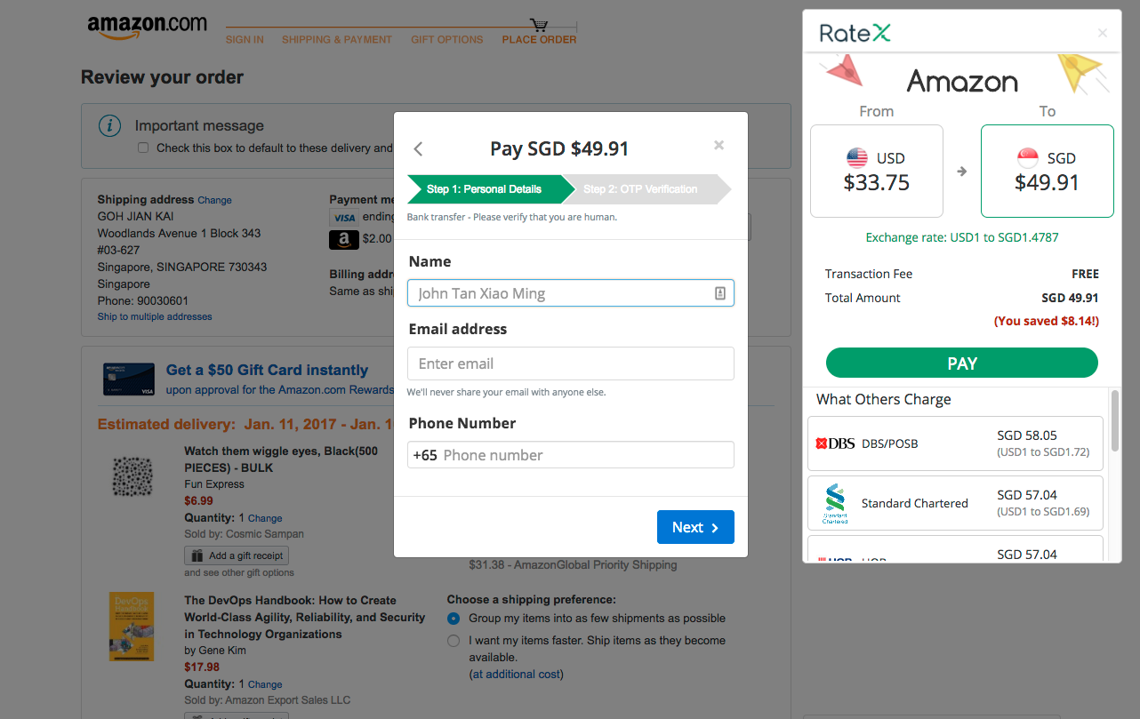The image size is (1140, 719).
Task: Click the GIFT OPTIONS checkout step
Action: click(x=447, y=39)
